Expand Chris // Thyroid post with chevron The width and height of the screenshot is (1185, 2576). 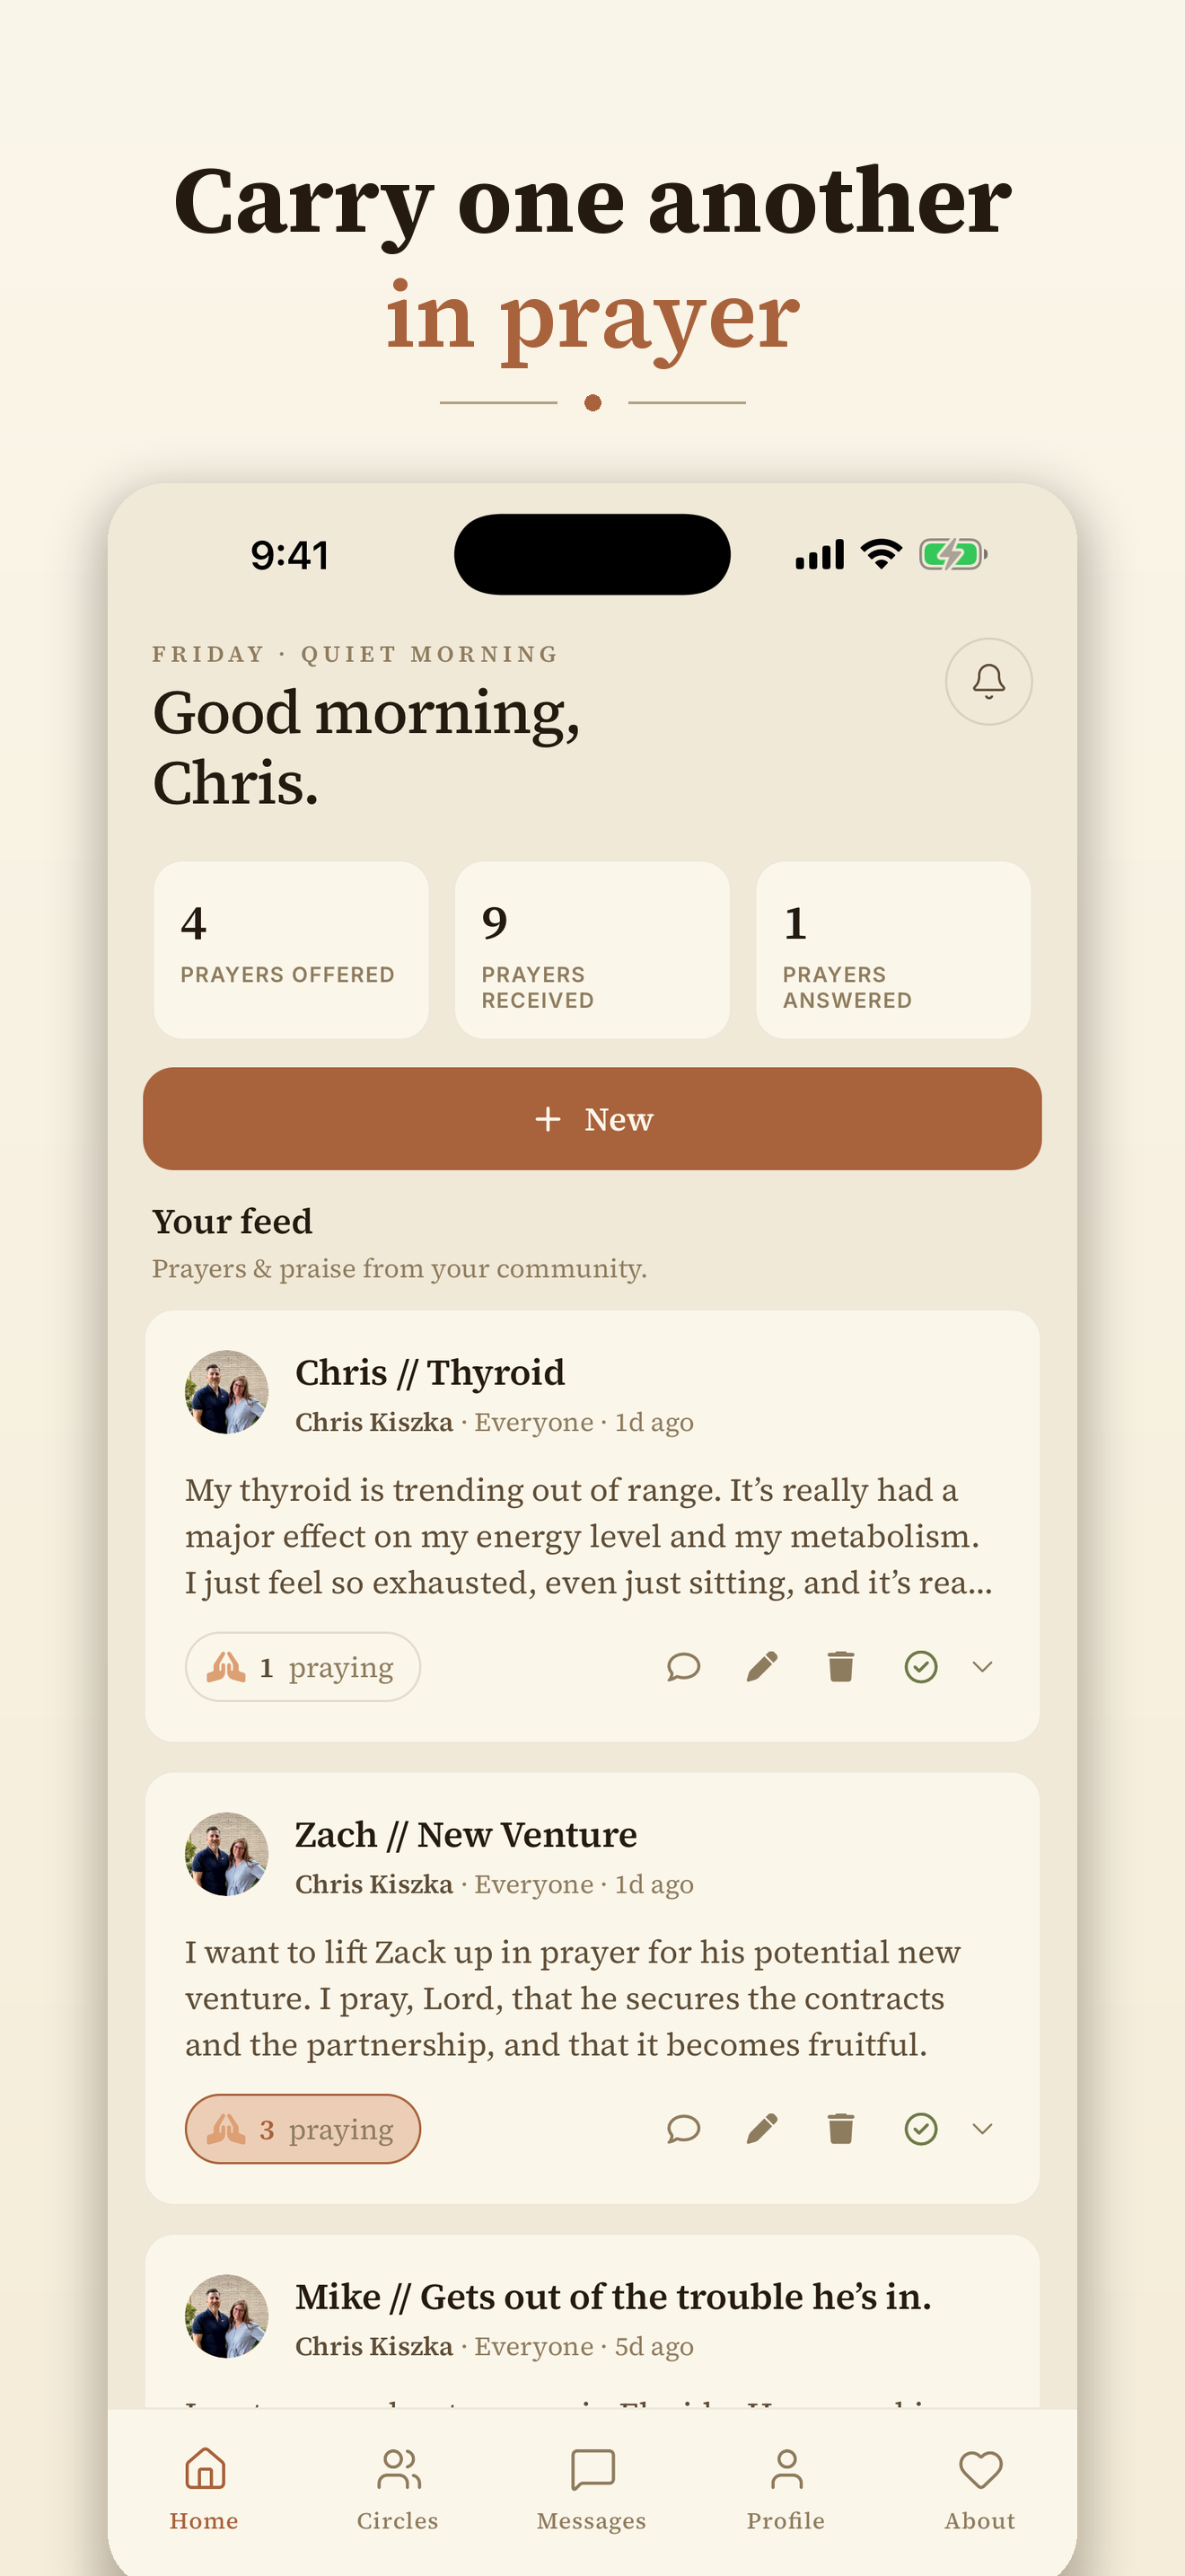pyautogui.click(x=982, y=1666)
